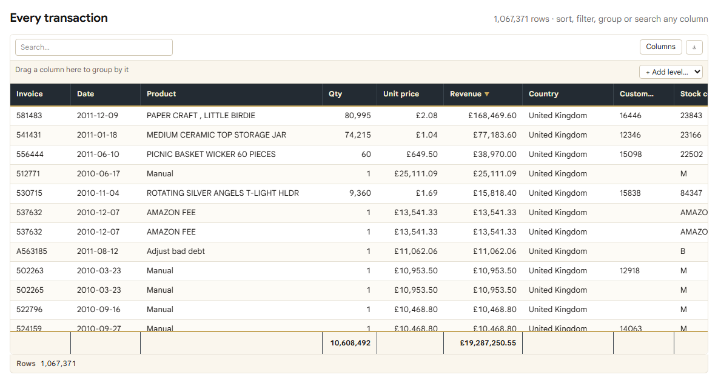Select invoice 512771 cell
This screenshot has width=718, height=383.
click(x=40, y=174)
